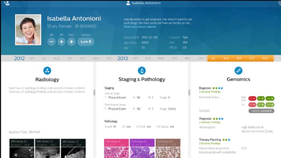
Task: Click the 0.92 probability value
Action: [x=244, y=148]
